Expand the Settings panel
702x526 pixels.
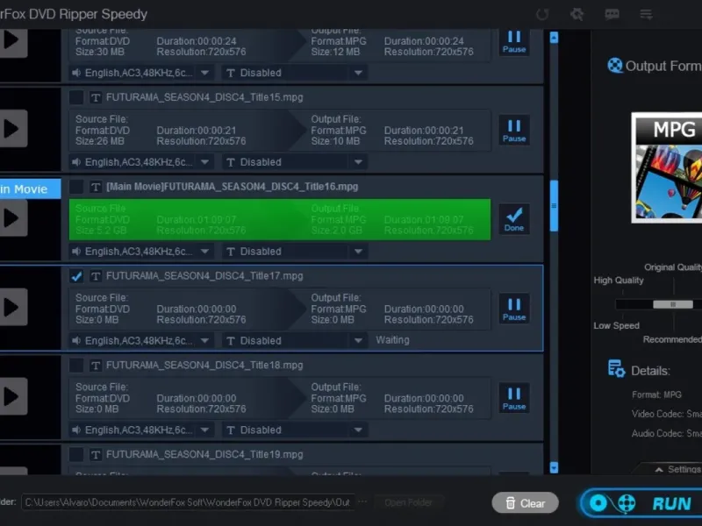677,469
